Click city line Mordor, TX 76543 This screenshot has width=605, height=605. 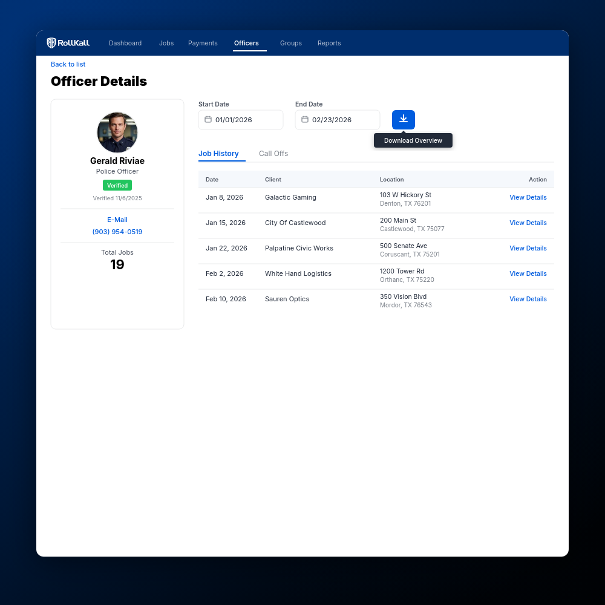(405, 305)
